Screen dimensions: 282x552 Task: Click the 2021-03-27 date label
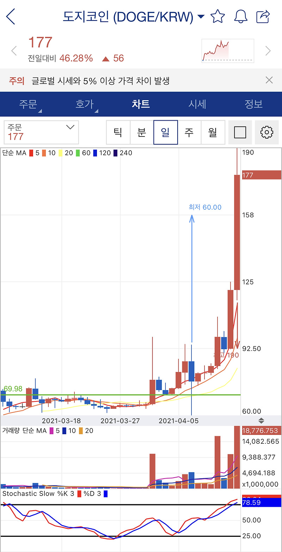point(120,421)
